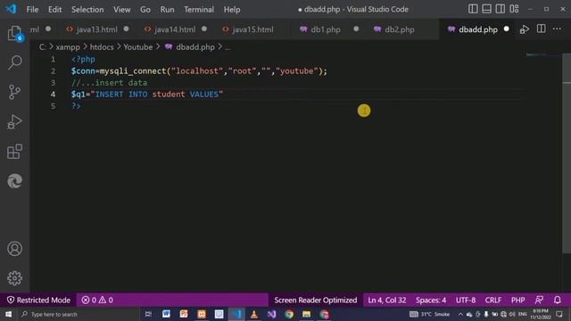Click the Type here to search box
The width and height of the screenshot is (571, 321).
[79, 314]
